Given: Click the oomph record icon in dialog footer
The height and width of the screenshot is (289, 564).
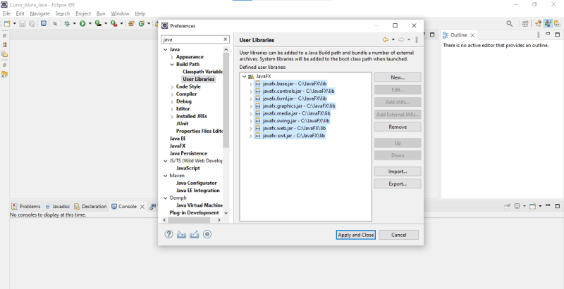Looking at the screenshot, I should pos(207,234).
